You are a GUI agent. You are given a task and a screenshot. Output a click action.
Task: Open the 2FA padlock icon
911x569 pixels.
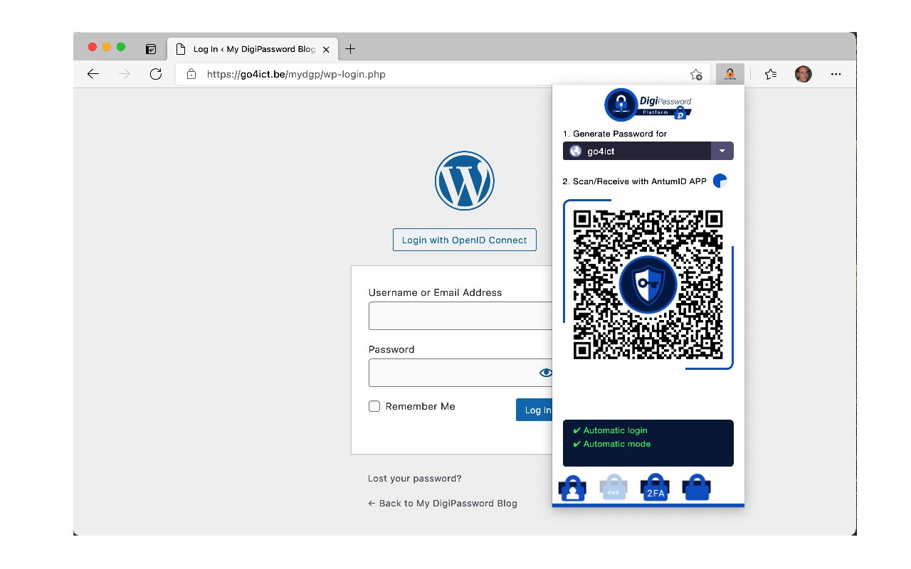pyautogui.click(x=655, y=488)
